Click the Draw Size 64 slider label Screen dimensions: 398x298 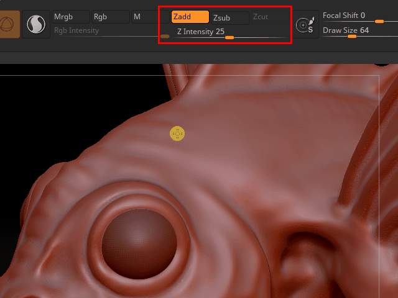pos(346,30)
